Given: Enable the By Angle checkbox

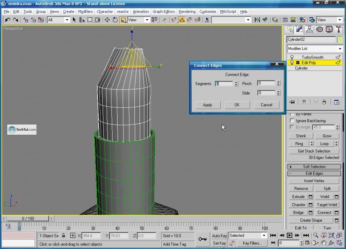Looking at the screenshot, I should coord(292,127).
